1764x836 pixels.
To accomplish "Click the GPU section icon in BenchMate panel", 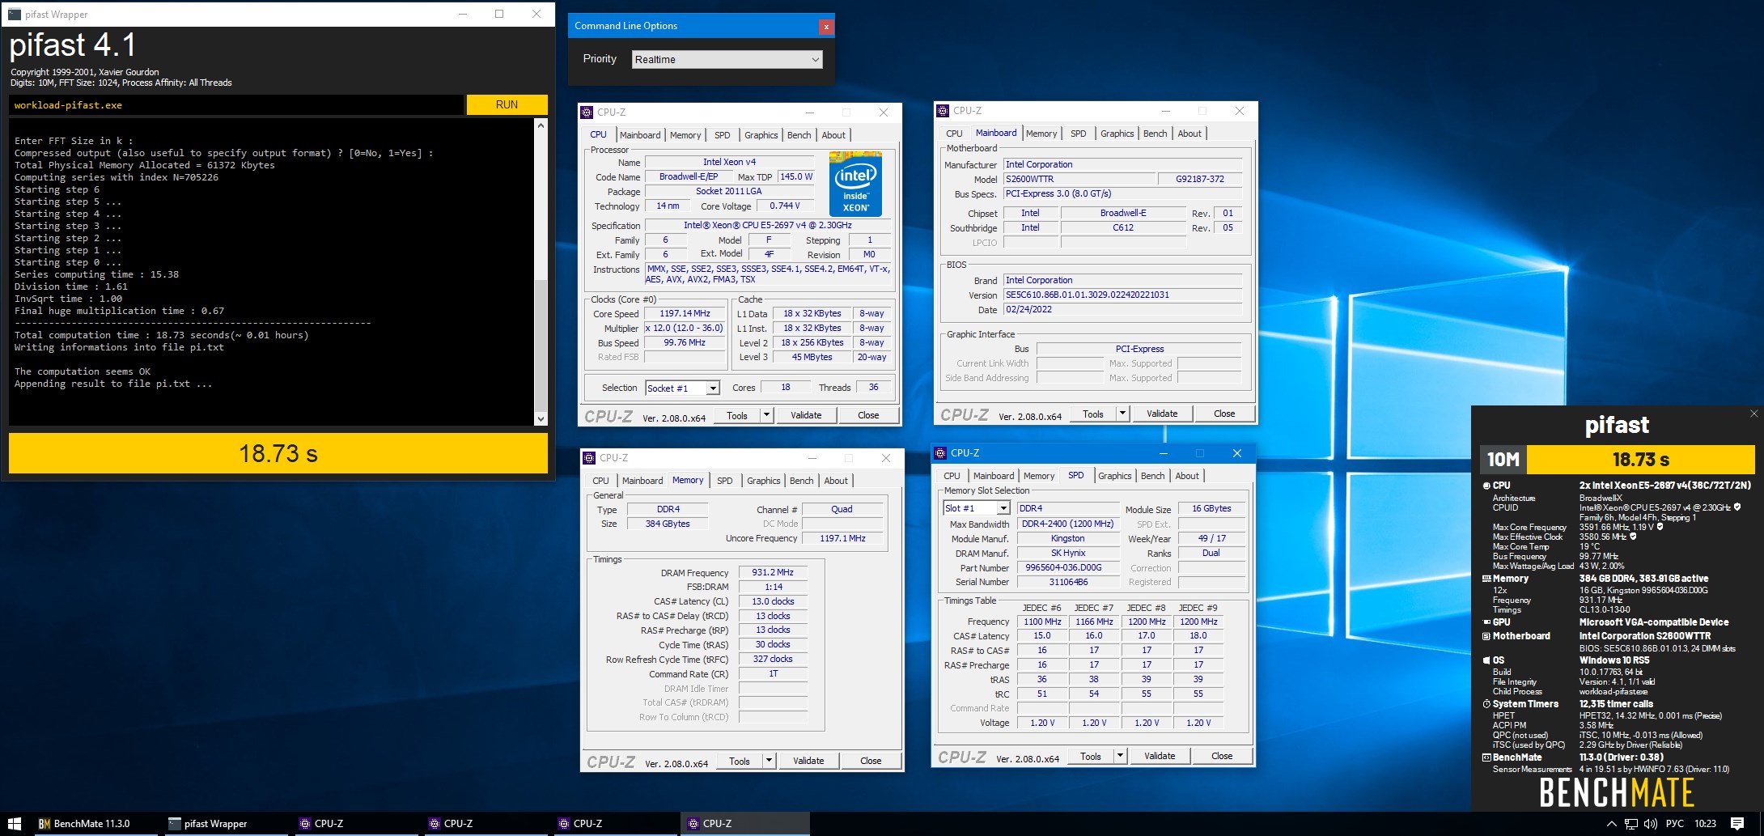I will point(1486,622).
